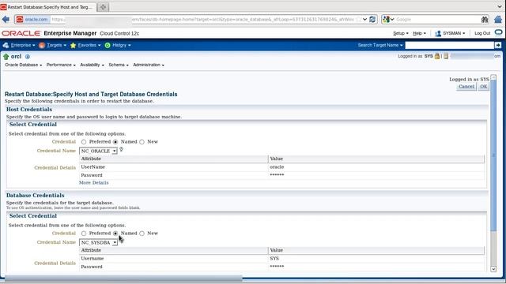Click the ORACLE logo
The width and height of the screenshot is (506, 284).
(x=21, y=33)
